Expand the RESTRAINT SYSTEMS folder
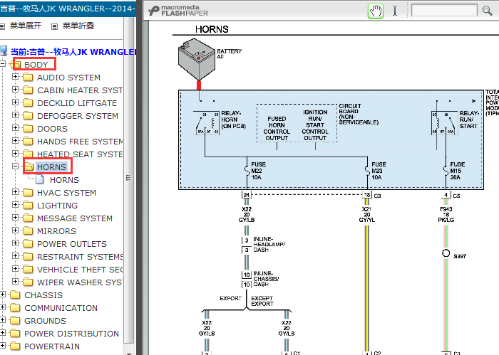 click(15, 256)
